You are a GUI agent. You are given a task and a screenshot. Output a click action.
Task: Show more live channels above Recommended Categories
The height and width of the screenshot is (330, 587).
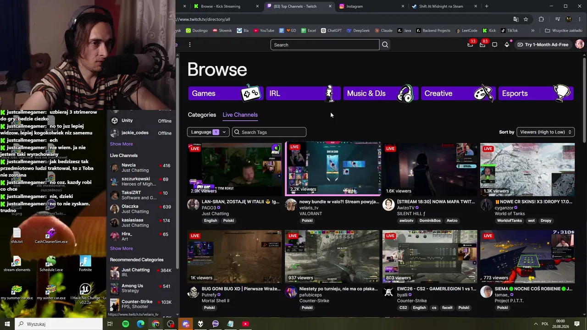point(121,248)
